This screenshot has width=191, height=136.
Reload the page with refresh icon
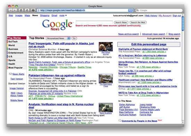click(x=27, y=10)
